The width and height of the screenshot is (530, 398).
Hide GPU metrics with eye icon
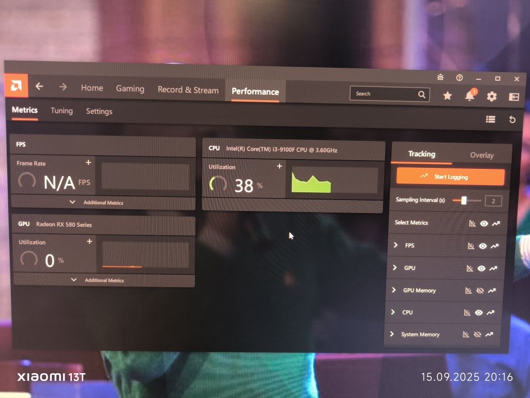pyautogui.click(x=481, y=268)
